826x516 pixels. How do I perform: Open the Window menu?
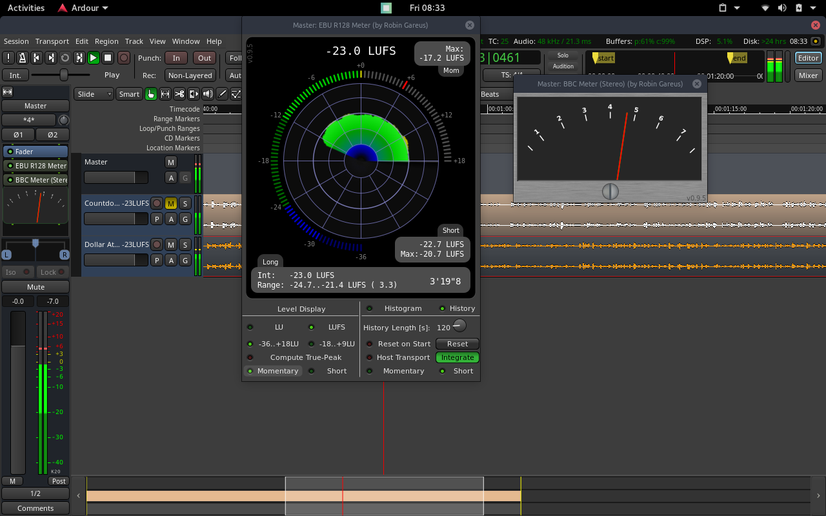186,41
